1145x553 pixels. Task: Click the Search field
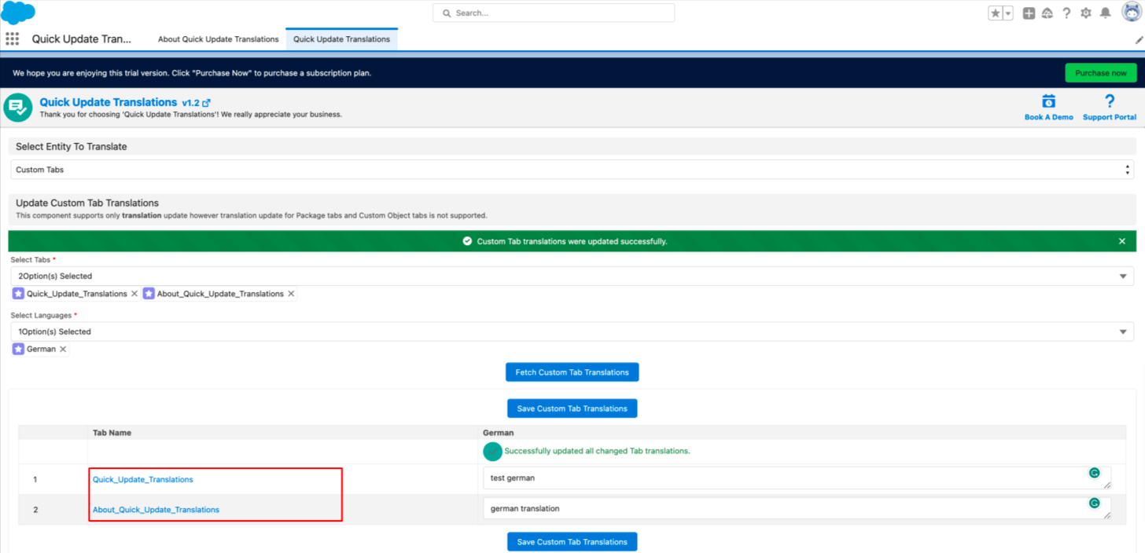coord(554,13)
